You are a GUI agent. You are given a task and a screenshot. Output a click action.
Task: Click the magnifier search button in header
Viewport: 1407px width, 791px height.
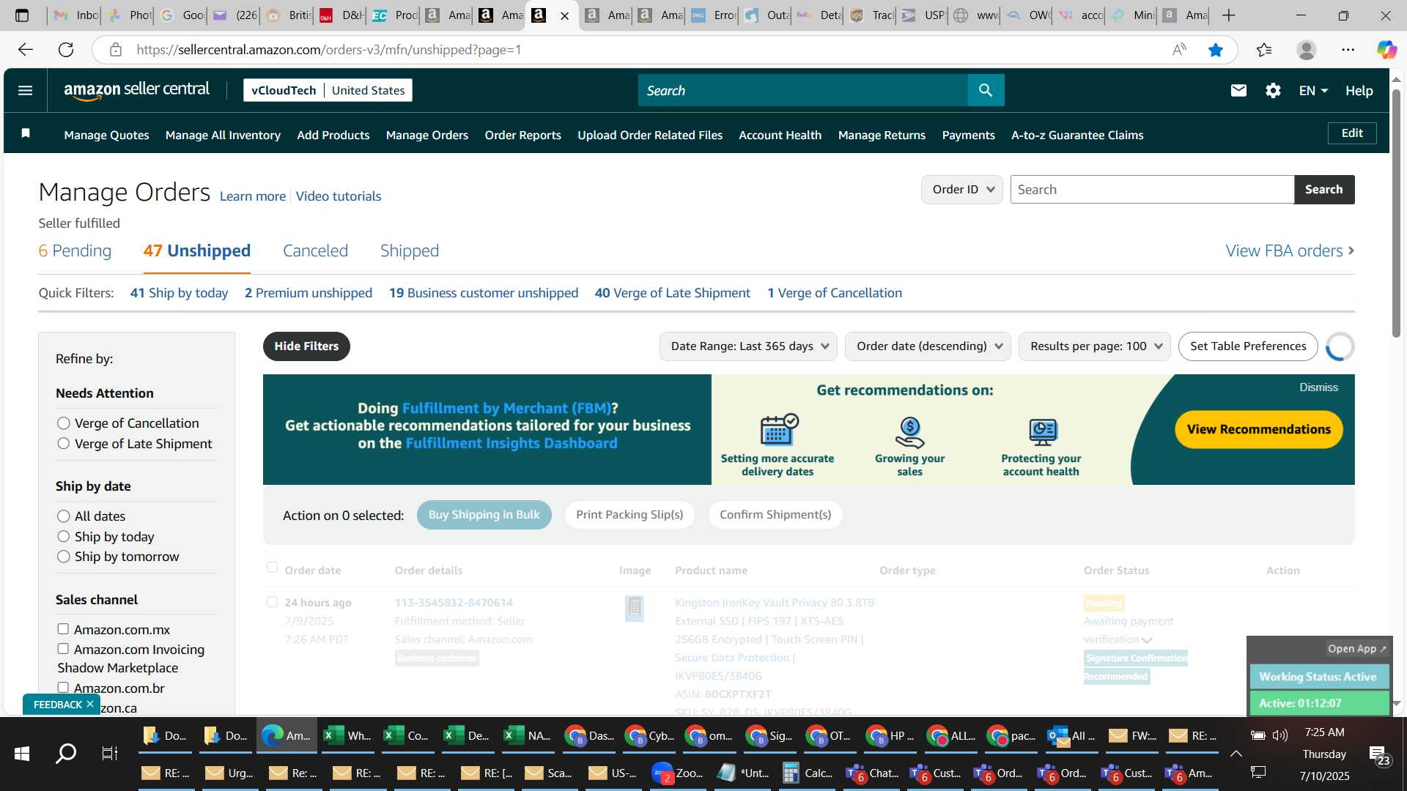click(x=986, y=90)
